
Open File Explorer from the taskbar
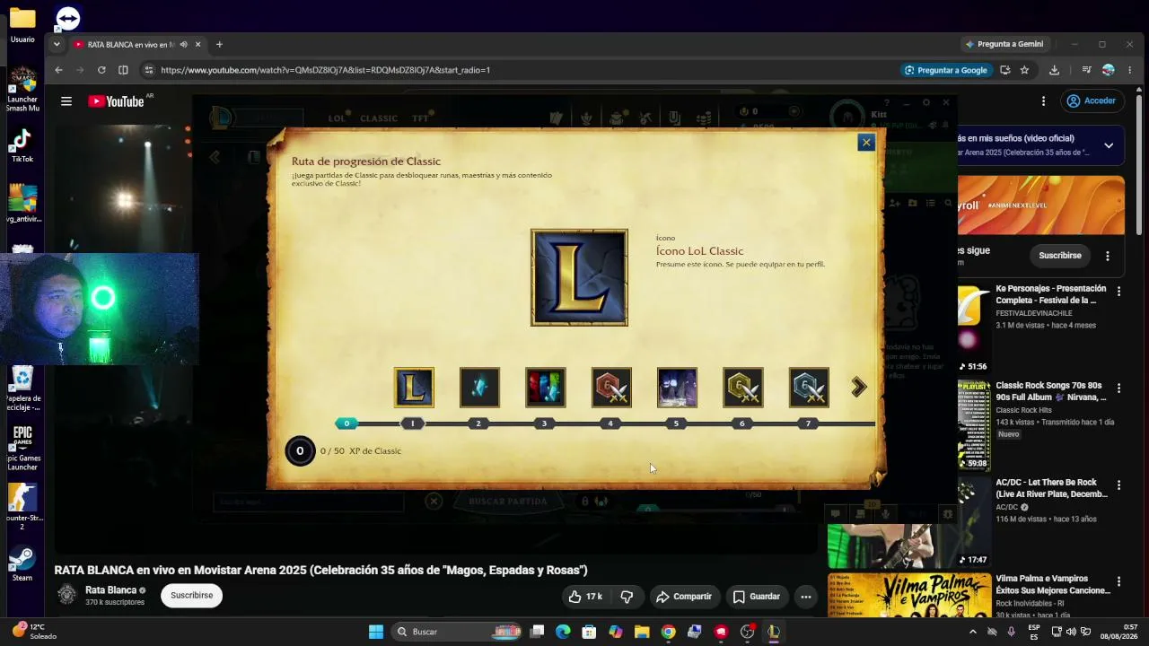click(642, 632)
